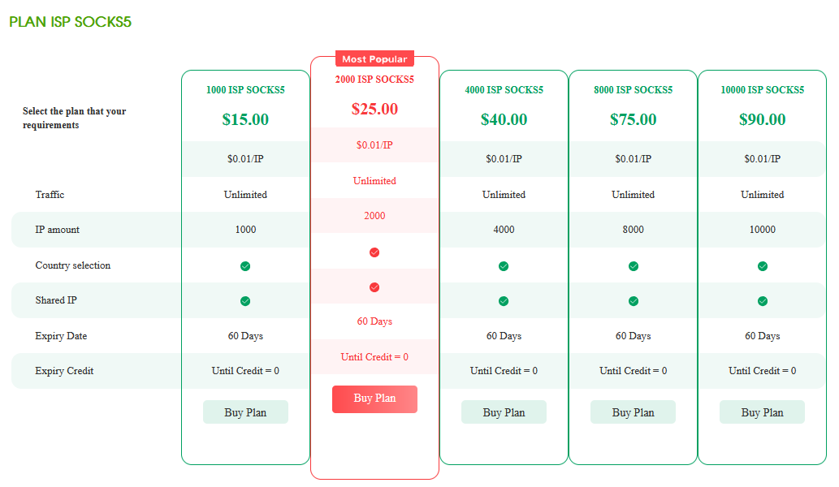Viewport: 839px width, 487px height.
Task: Buy the 10000 ISP SOCKS5 plan
Action: click(762, 412)
